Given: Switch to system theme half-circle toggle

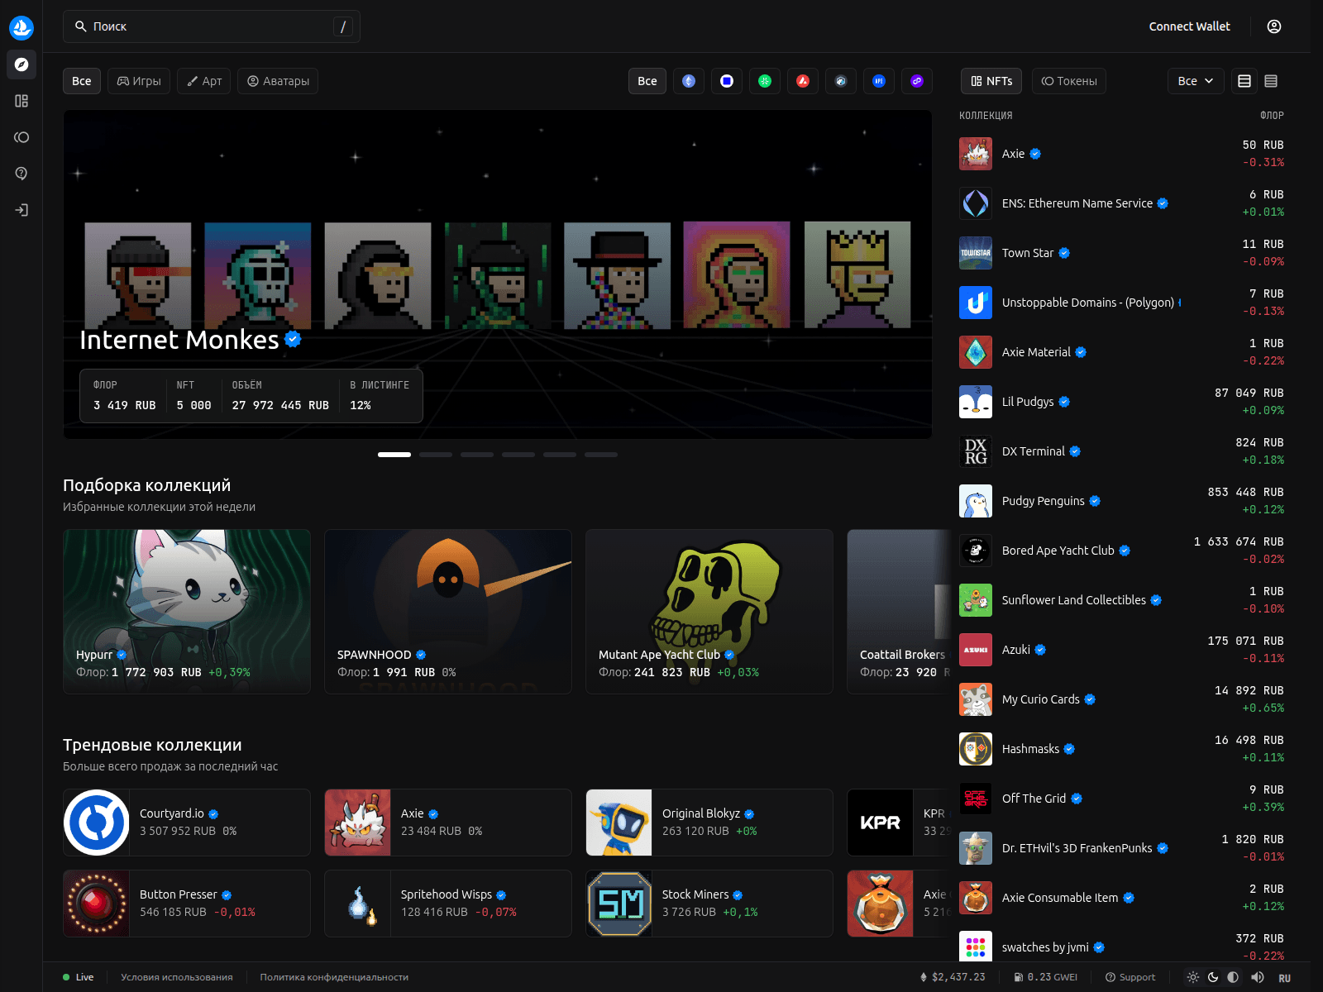Looking at the screenshot, I should [x=1233, y=977].
